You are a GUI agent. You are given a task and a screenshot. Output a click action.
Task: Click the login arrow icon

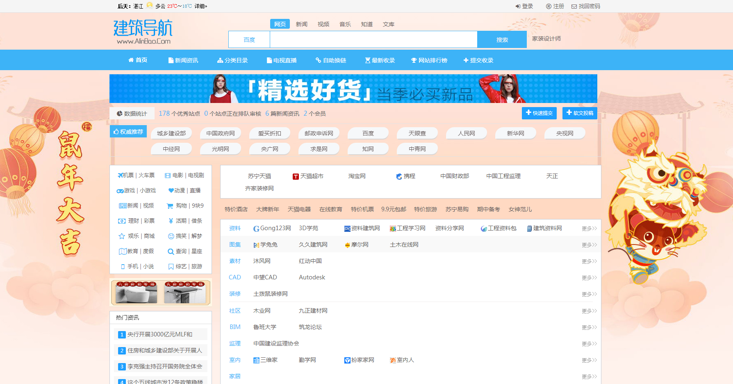coord(518,6)
